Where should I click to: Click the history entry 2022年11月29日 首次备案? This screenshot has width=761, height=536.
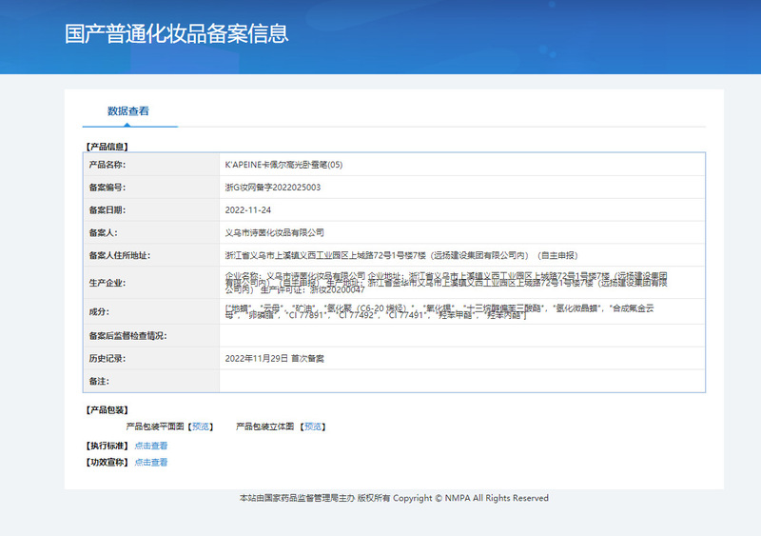(x=274, y=359)
